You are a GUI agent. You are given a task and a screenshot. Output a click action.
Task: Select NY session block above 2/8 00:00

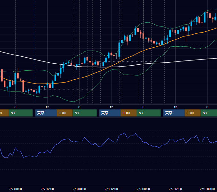click(85, 113)
